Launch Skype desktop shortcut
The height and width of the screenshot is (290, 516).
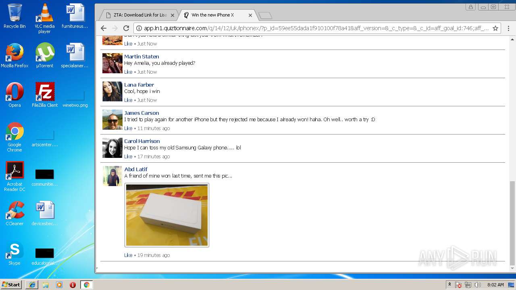tap(15, 253)
